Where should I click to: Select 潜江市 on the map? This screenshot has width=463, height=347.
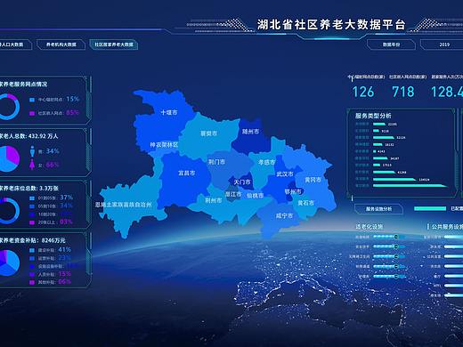(x=233, y=194)
